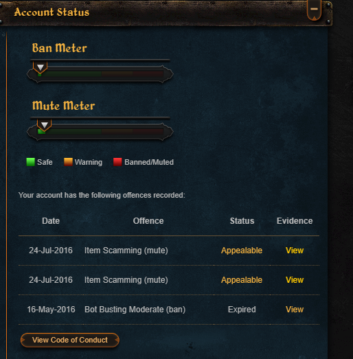Click the Mute Meter bar green zone

pyautogui.click(x=69, y=131)
